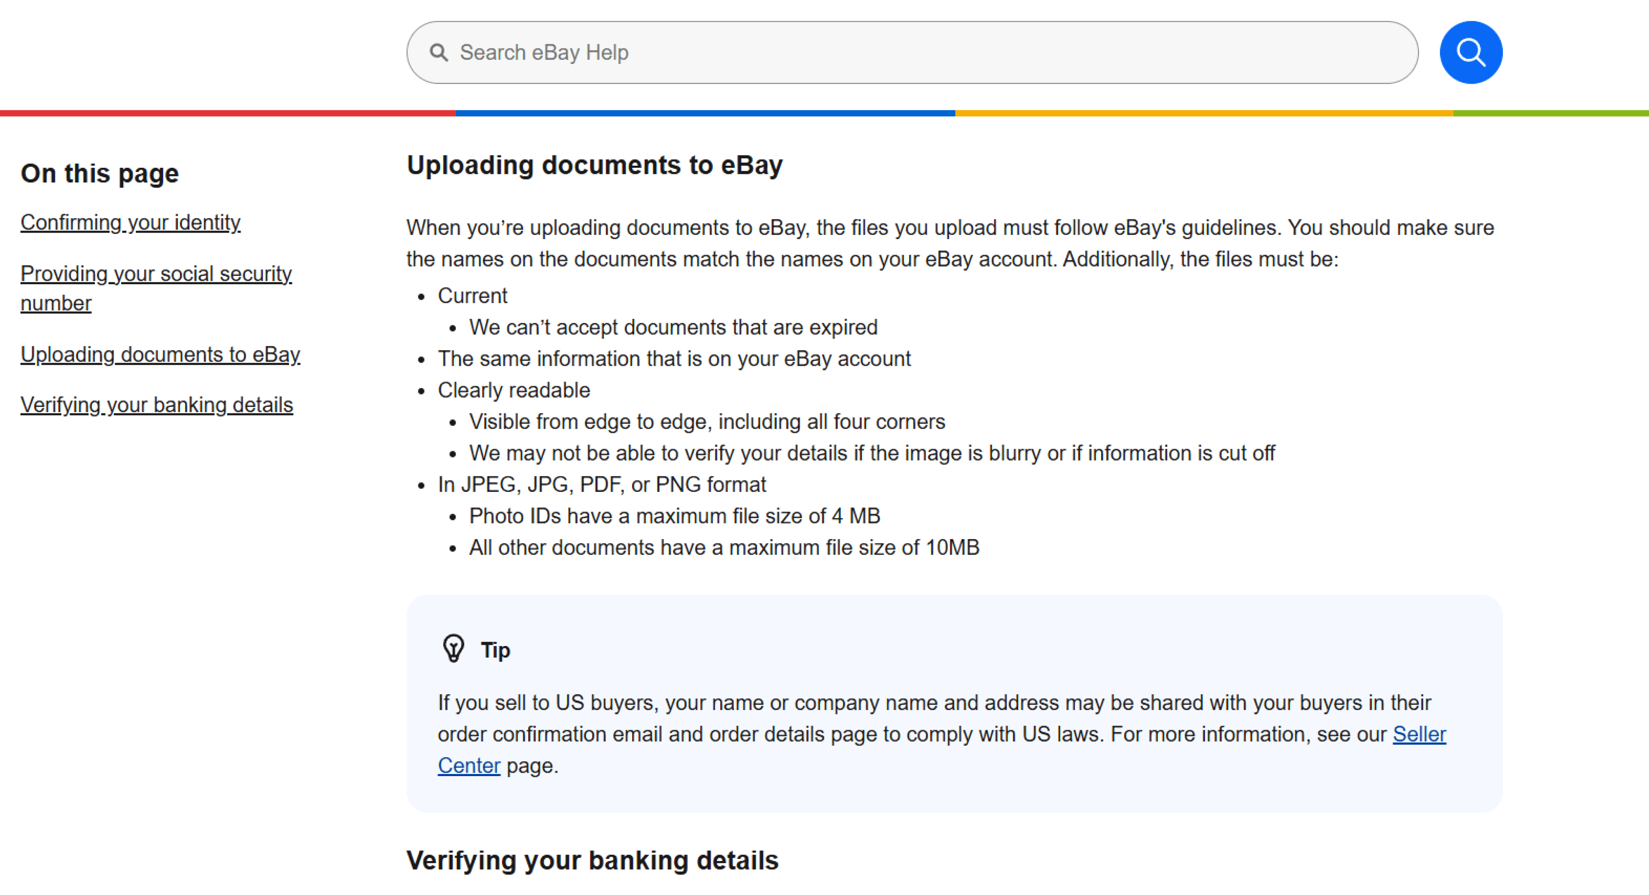Jump to Providing your social security number

(155, 274)
